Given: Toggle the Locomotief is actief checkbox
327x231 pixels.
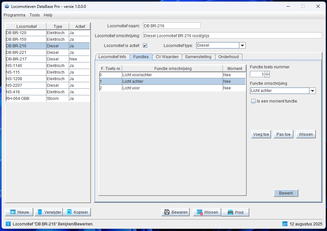Looking at the screenshot, I should (x=145, y=46).
